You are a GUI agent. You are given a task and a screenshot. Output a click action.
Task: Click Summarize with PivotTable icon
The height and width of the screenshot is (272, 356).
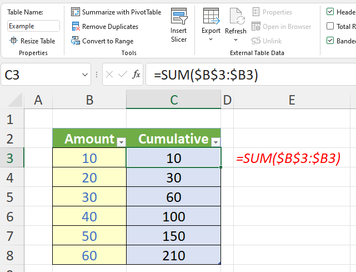click(76, 12)
